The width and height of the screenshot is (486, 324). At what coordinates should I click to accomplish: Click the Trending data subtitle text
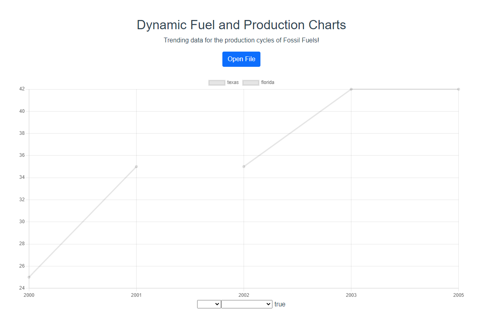click(x=241, y=40)
